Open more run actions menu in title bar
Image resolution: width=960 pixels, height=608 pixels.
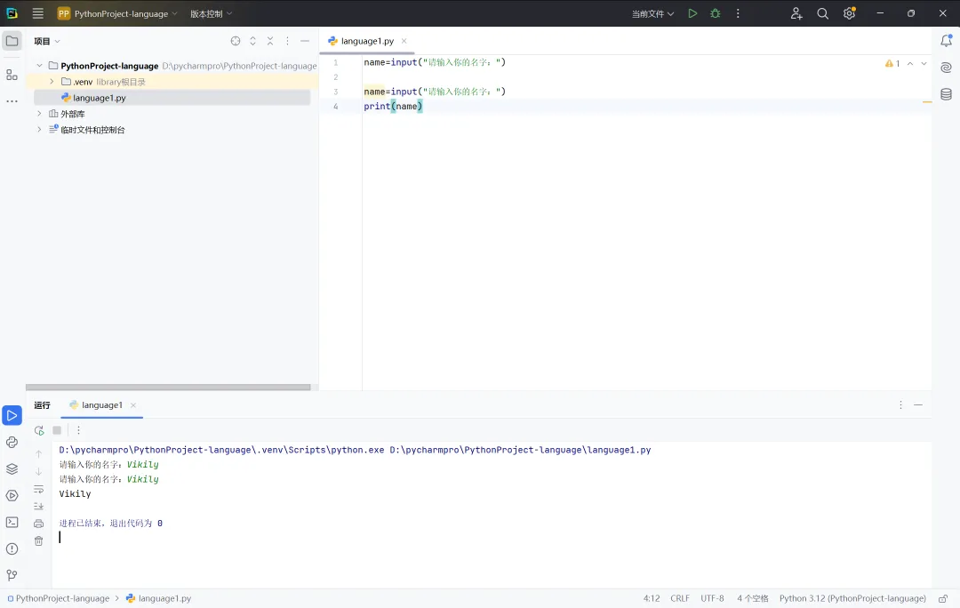click(738, 13)
